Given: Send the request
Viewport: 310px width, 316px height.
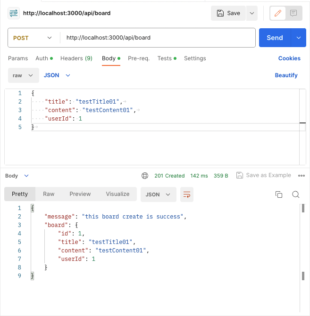Looking at the screenshot, I should click(x=275, y=38).
